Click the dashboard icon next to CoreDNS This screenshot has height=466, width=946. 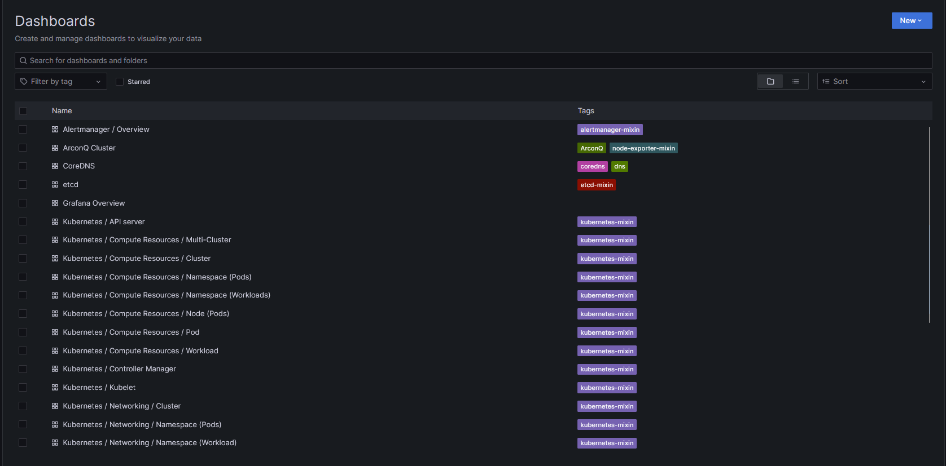coord(55,166)
